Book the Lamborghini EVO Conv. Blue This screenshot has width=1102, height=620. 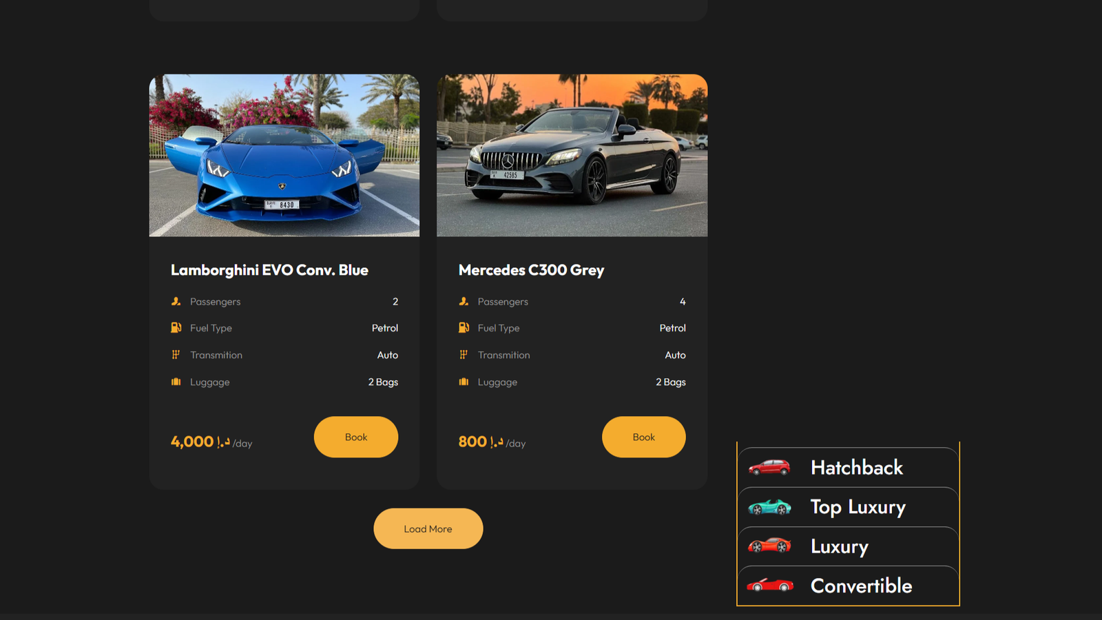click(356, 437)
